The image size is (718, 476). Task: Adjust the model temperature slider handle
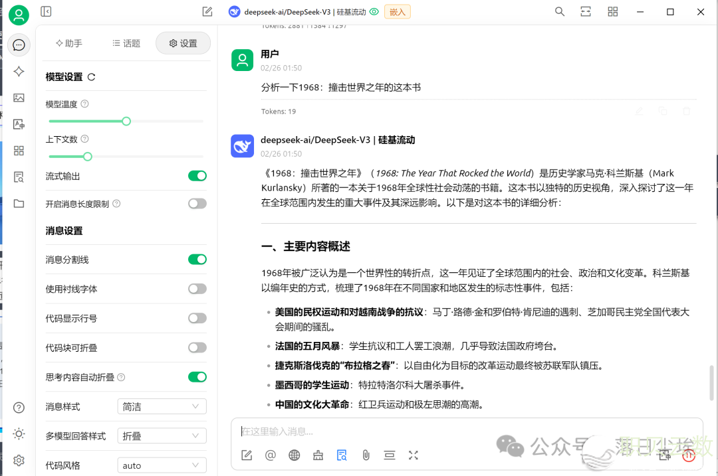126,121
